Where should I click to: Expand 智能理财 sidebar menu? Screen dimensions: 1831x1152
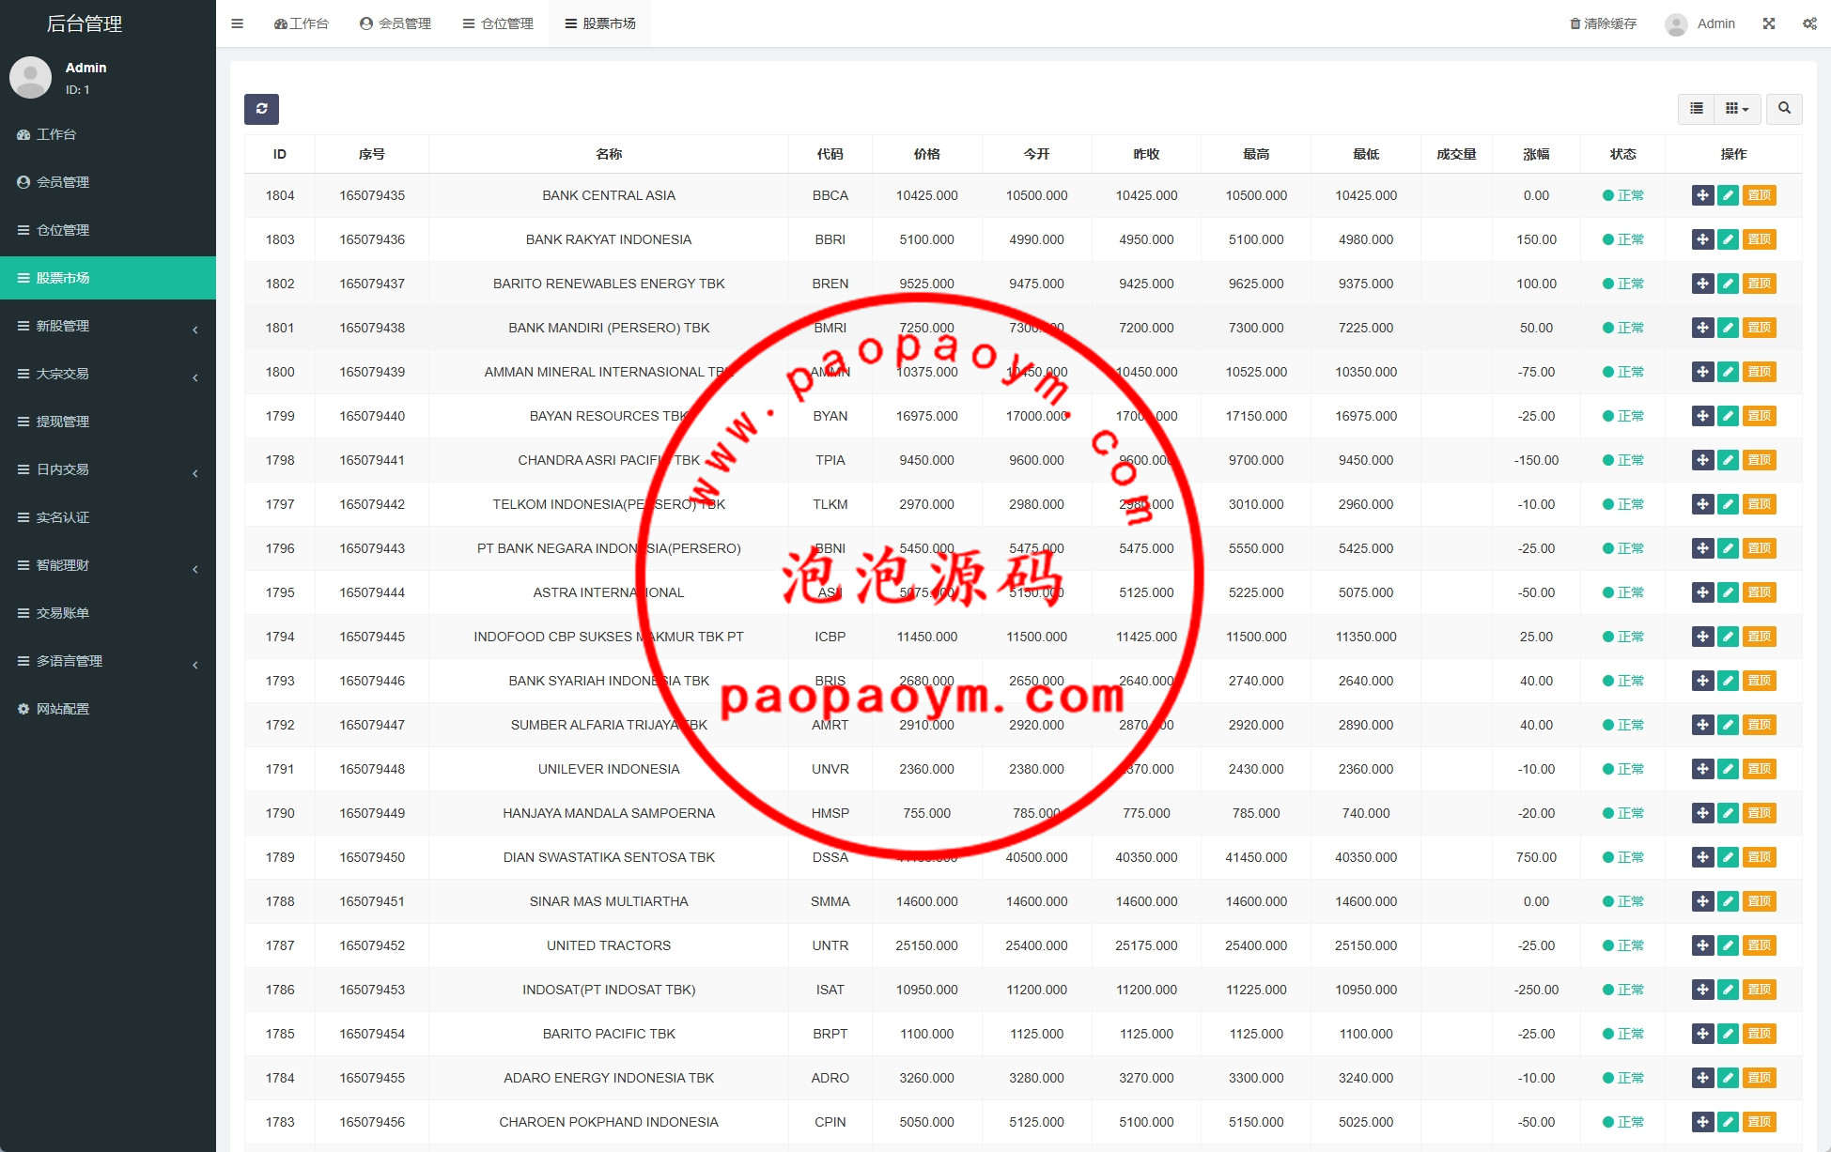point(108,565)
